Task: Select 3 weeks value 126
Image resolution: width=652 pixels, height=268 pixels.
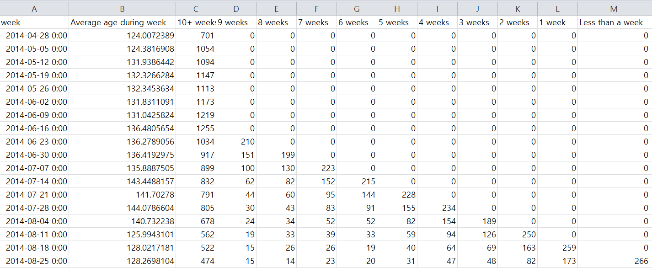Action: coord(477,234)
